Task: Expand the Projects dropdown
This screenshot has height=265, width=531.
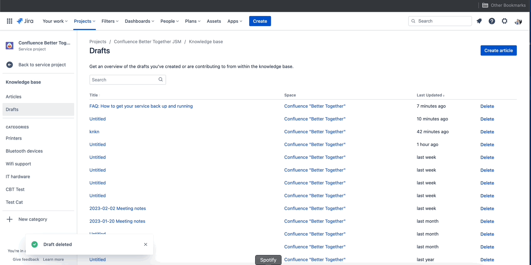Action: click(x=84, y=21)
